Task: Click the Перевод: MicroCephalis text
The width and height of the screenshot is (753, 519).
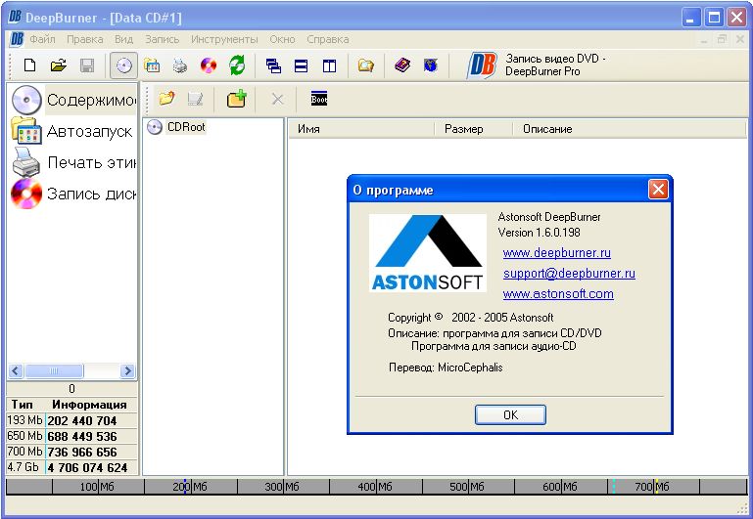Action: coord(446,368)
